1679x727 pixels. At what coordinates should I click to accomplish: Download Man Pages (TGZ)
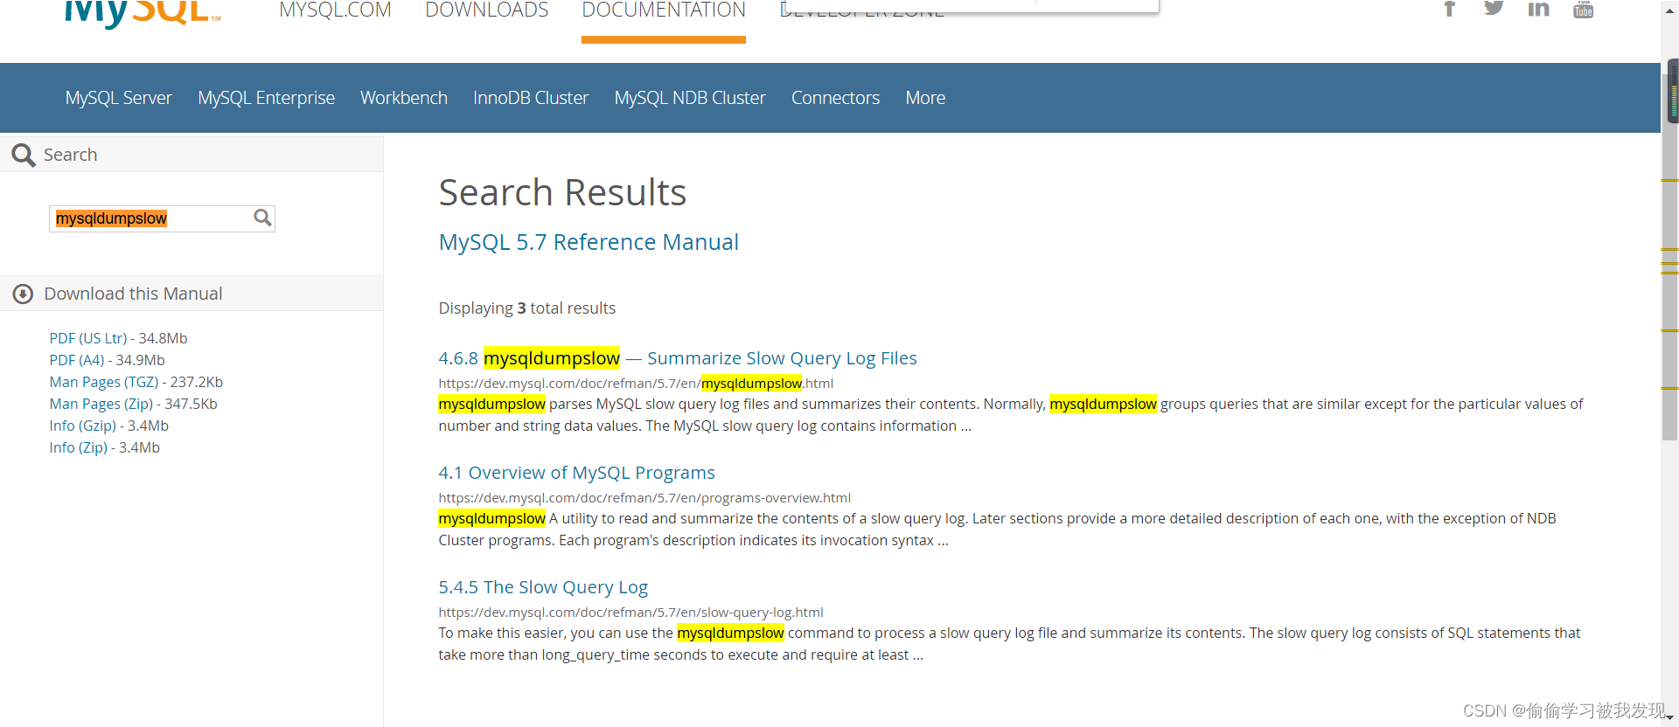[103, 382]
